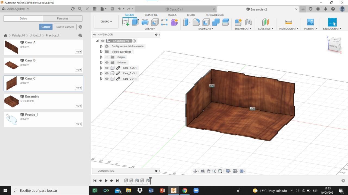Expand the Origen node
Image resolution: width=348 pixels, height=195 pixels.
(101, 57)
